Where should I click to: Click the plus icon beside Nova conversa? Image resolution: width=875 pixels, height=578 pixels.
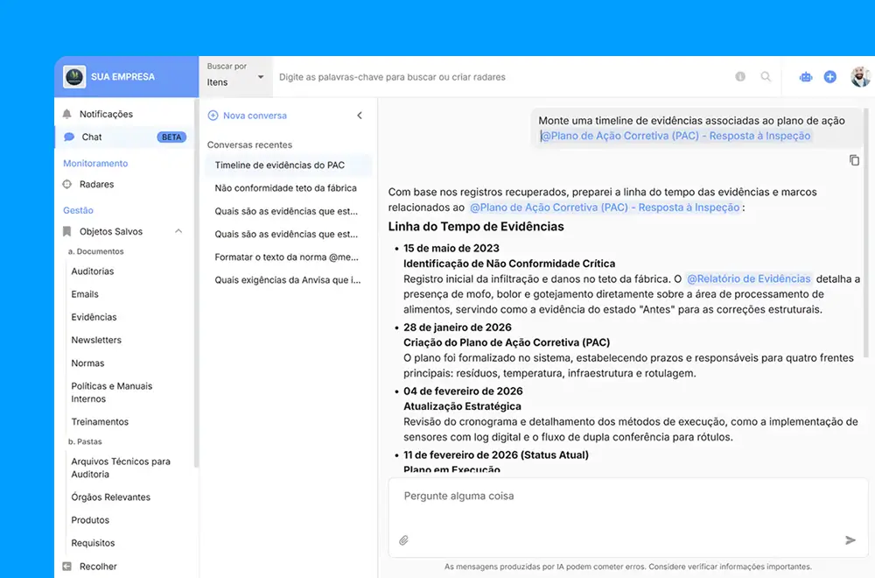[x=213, y=116]
